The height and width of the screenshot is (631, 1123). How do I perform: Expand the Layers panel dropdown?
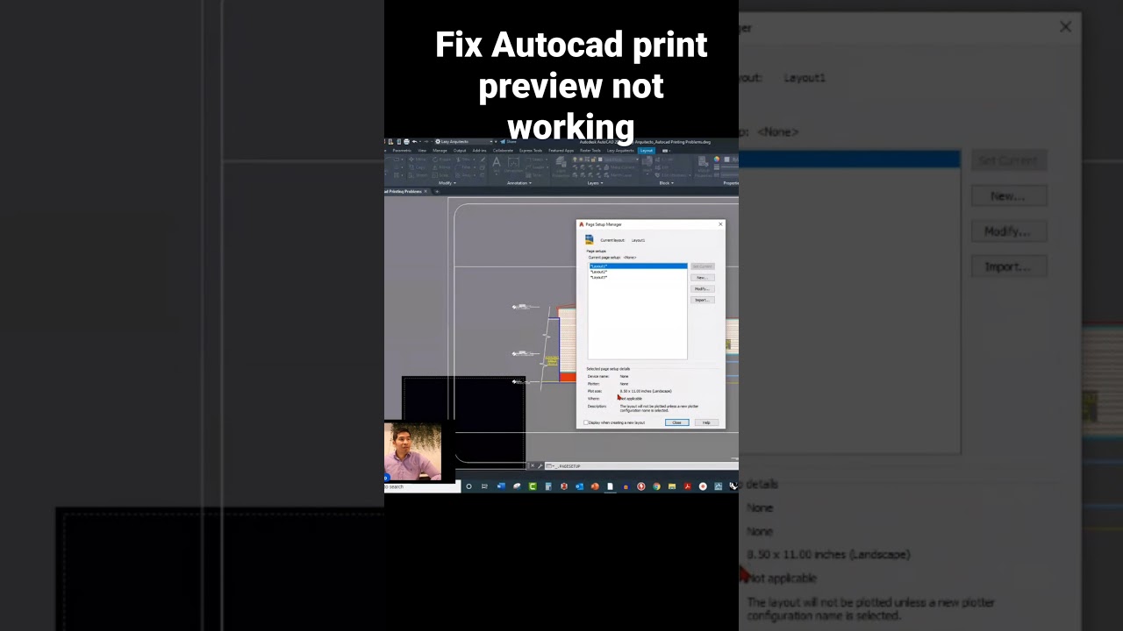[x=595, y=183]
